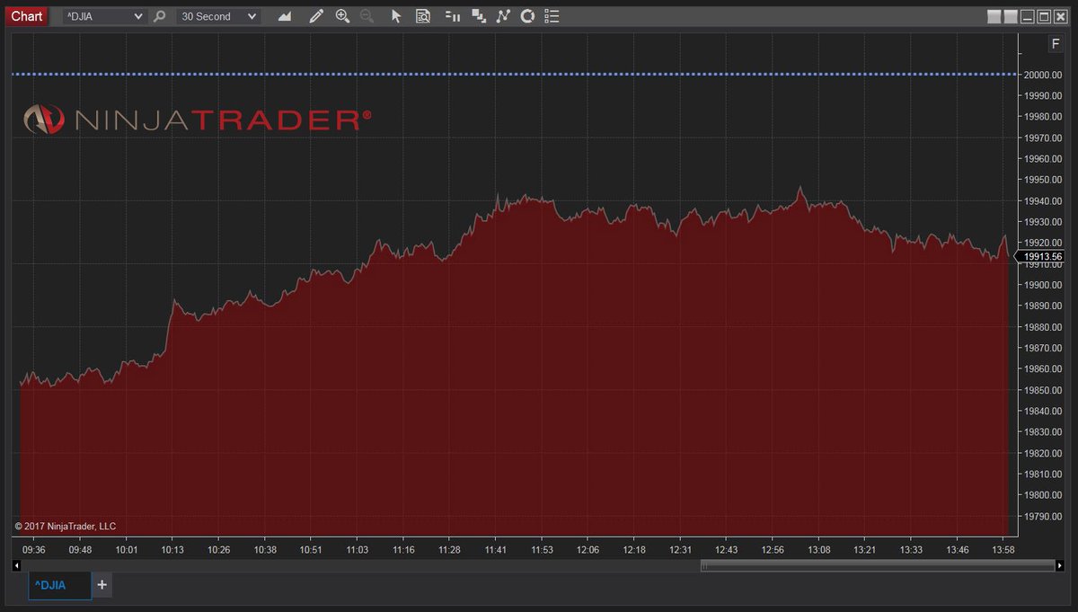Click the scrollbar right arrow
Viewport: 1078px width, 612px height.
[1061, 565]
